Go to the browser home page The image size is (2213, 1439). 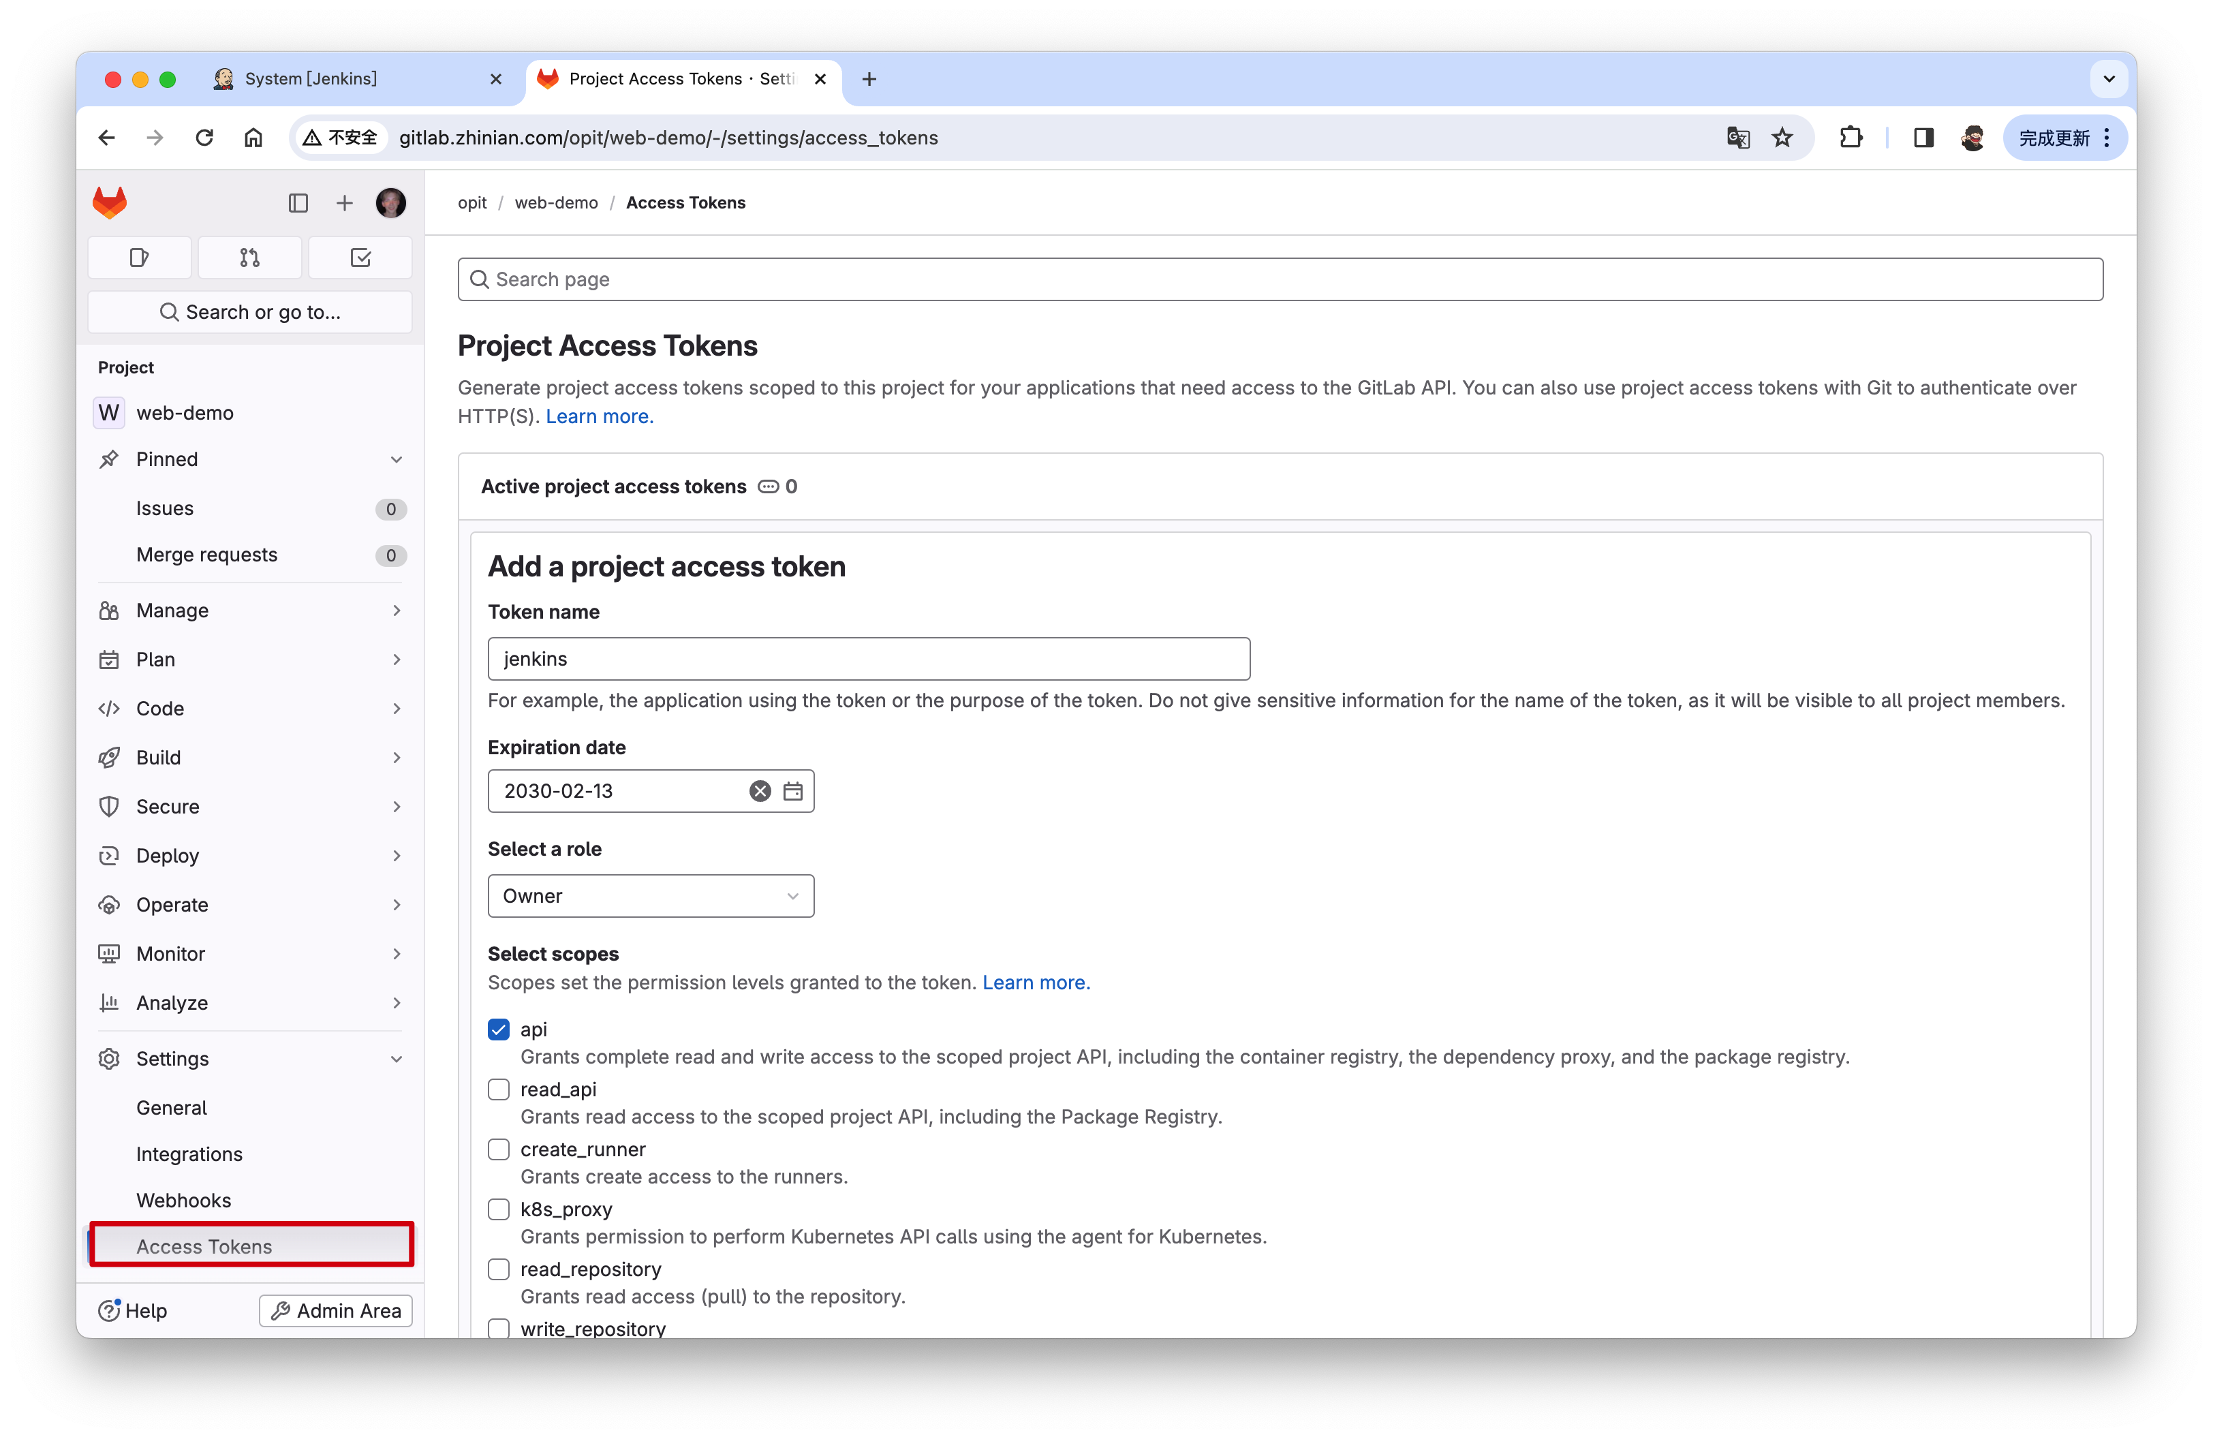(x=253, y=138)
